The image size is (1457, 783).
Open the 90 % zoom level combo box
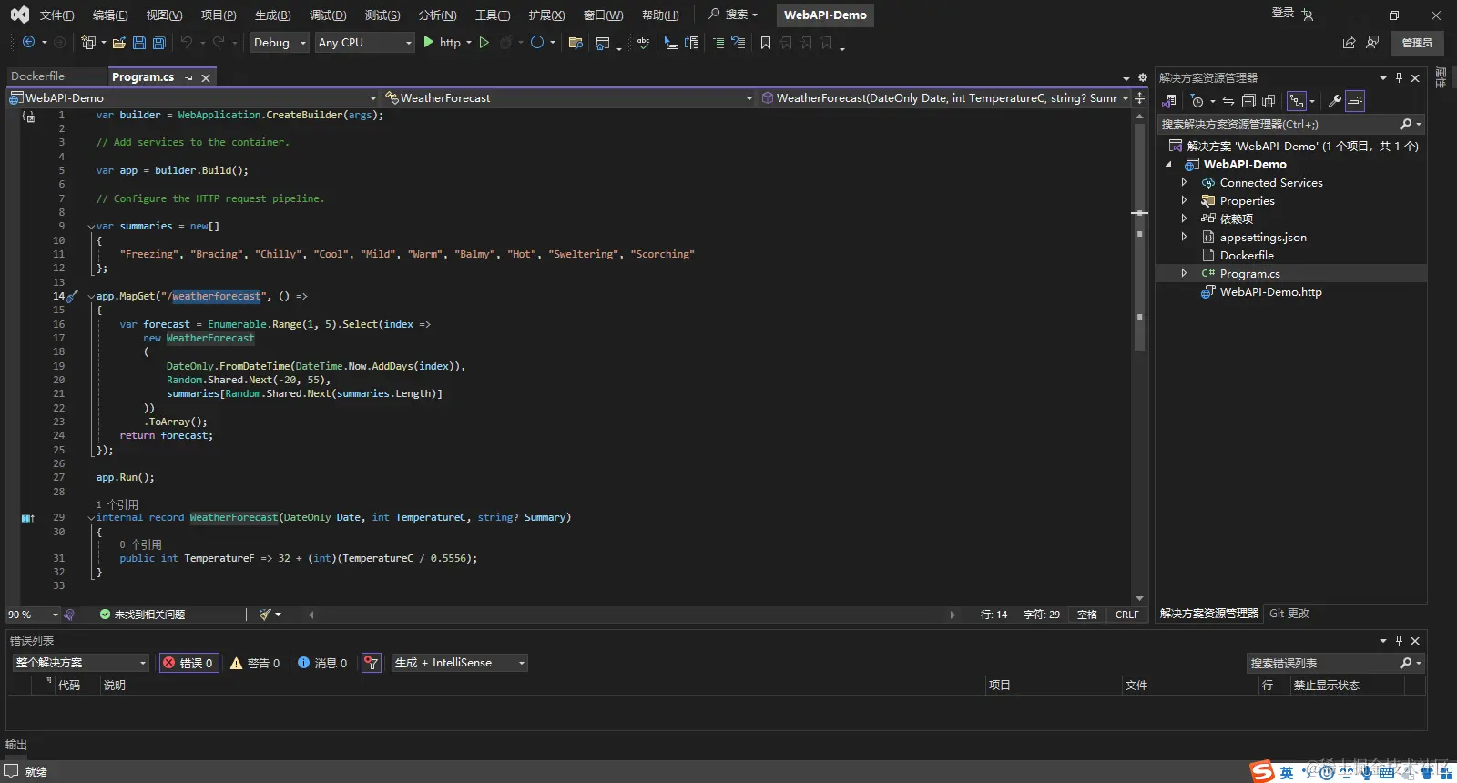click(x=34, y=615)
